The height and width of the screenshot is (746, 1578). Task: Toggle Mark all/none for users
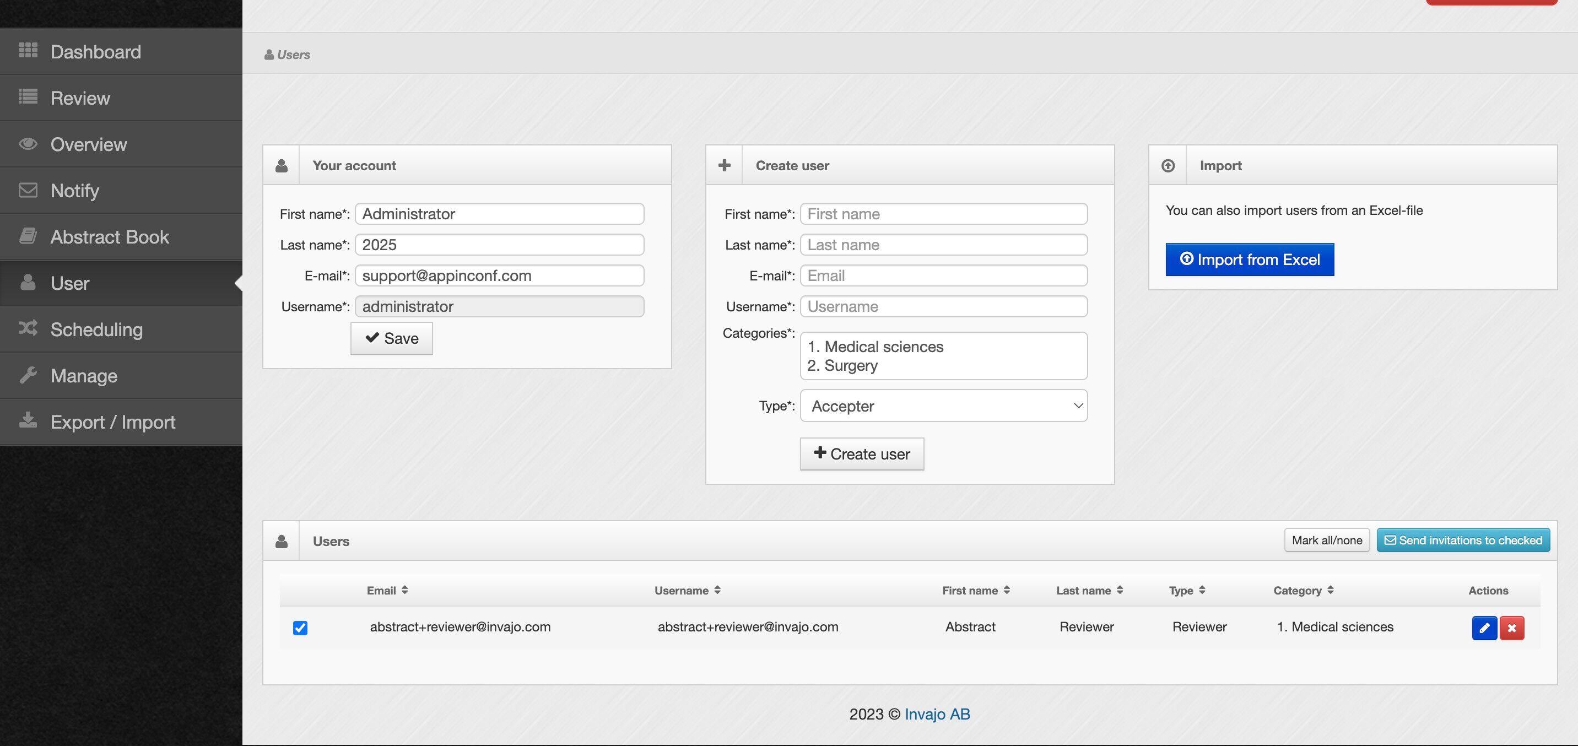point(1327,540)
